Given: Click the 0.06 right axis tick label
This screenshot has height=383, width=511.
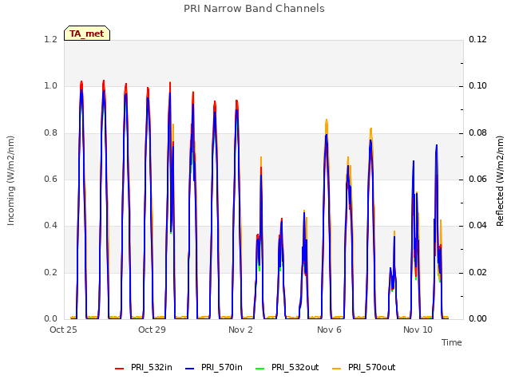Looking at the screenshot, I should (x=477, y=179).
